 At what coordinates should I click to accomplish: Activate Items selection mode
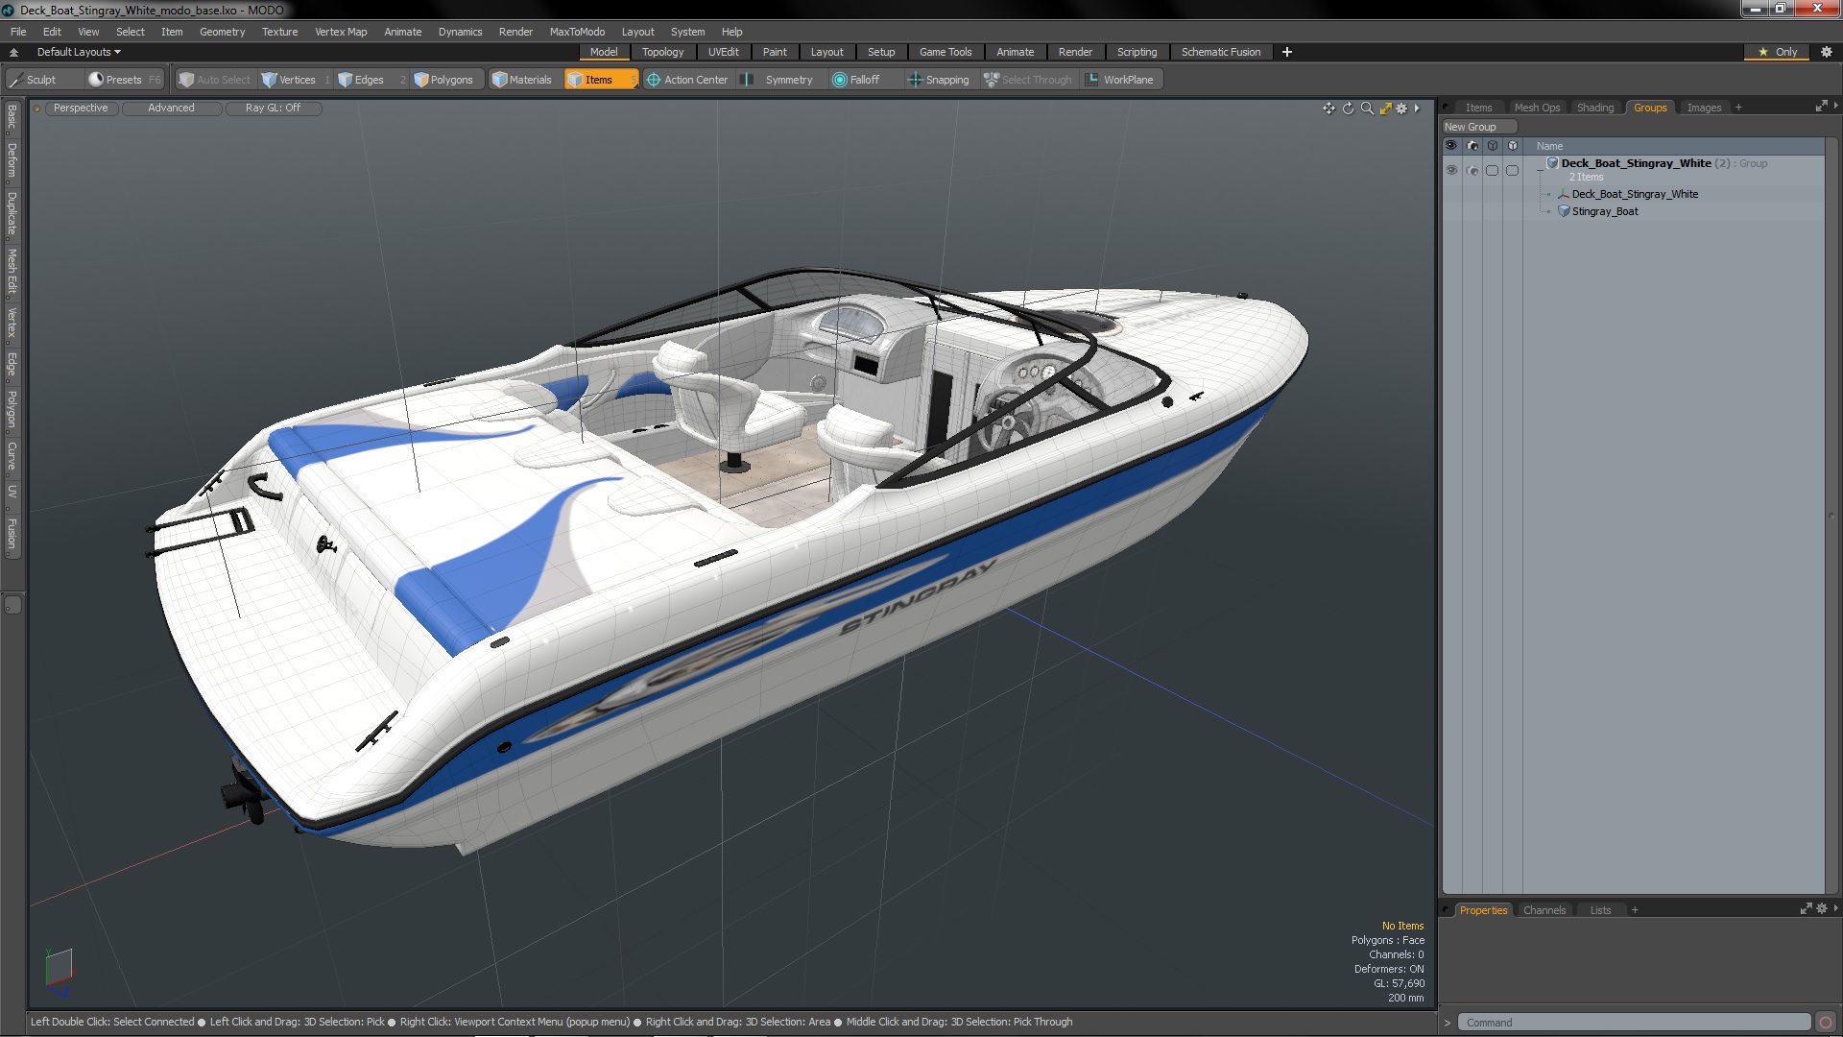(600, 80)
